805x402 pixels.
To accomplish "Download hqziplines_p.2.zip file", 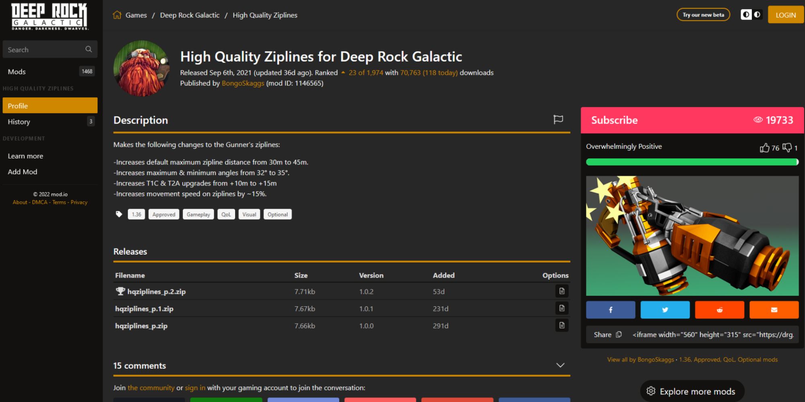I will coord(157,291).
